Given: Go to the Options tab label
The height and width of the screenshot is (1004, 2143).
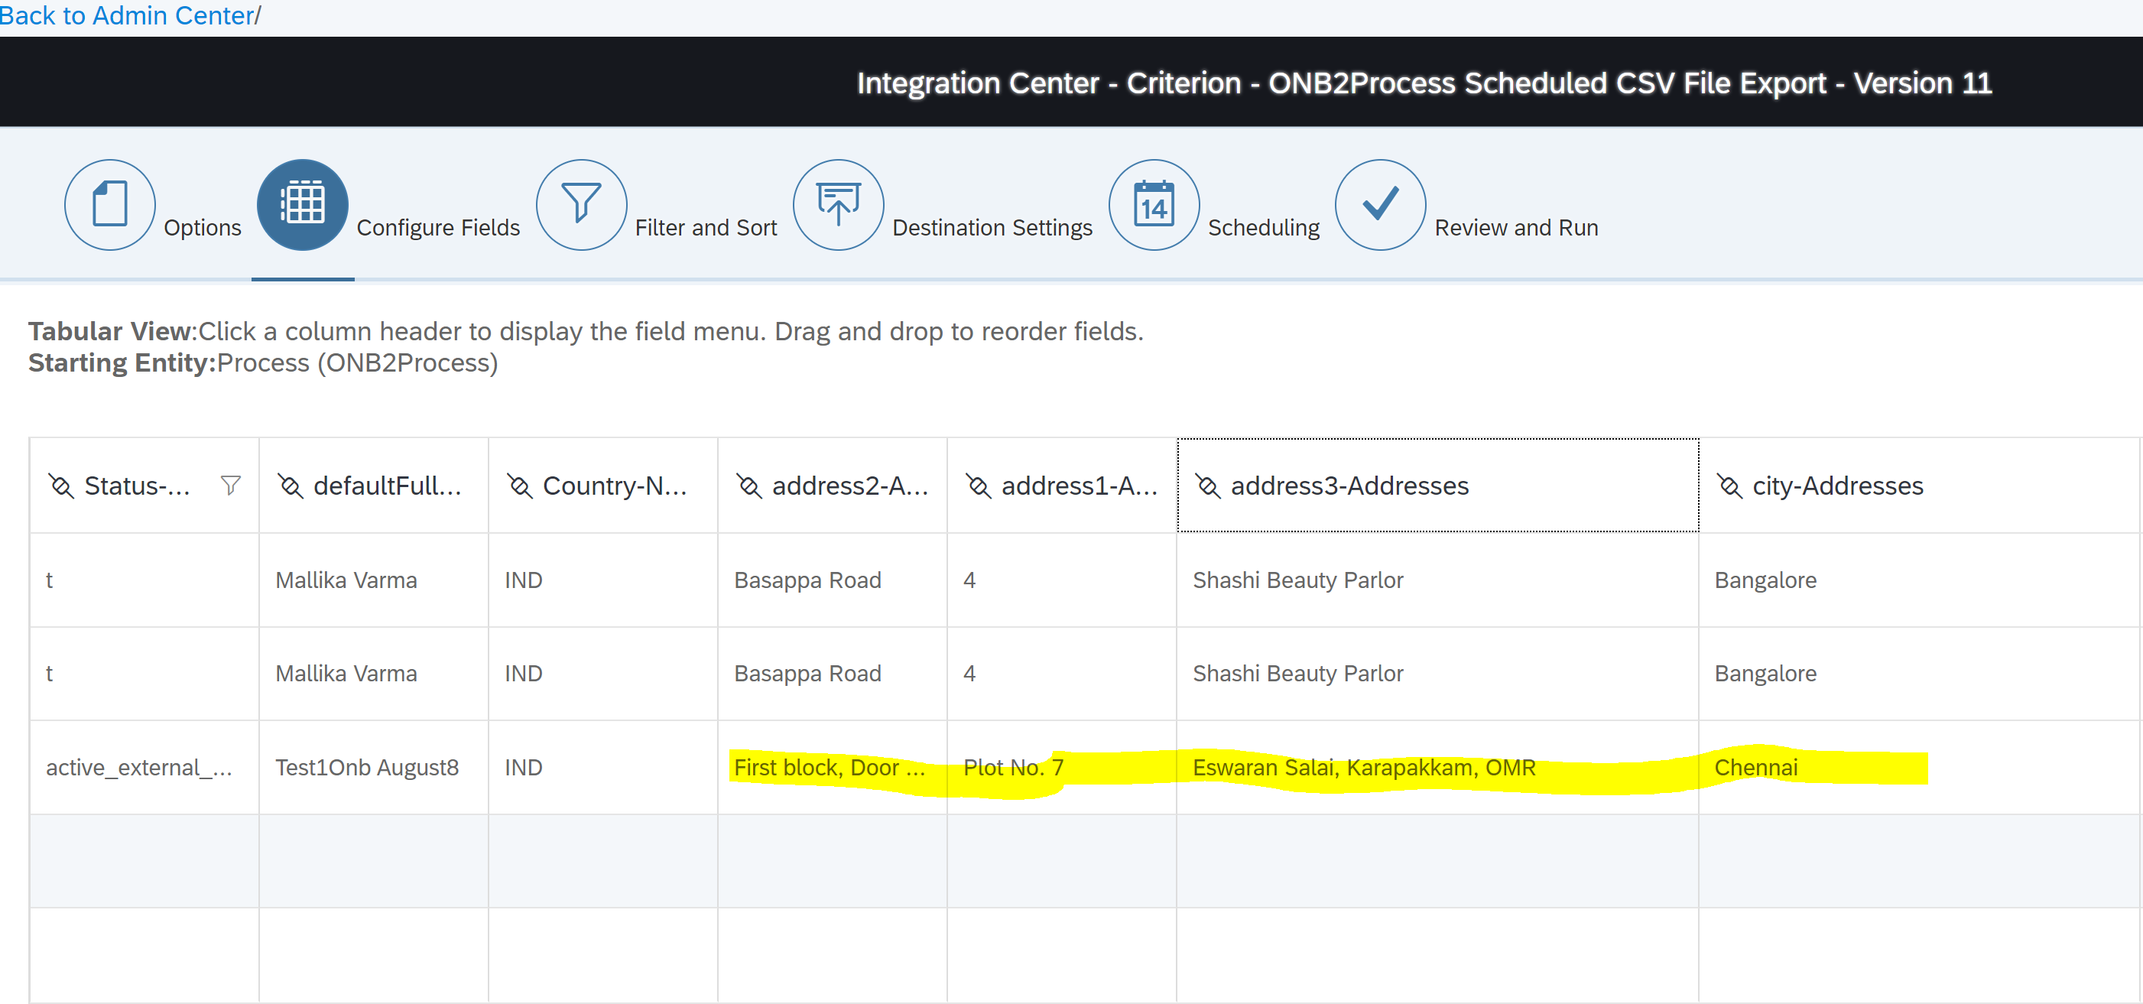Looking at the screenshot, I should click(x=202, y=227).
